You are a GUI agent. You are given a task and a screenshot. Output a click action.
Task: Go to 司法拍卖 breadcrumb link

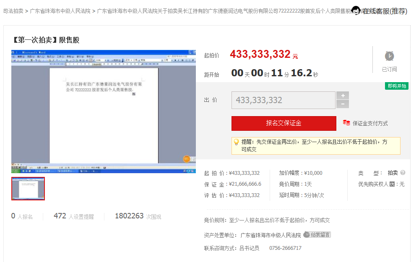click(x=13, y=11)
